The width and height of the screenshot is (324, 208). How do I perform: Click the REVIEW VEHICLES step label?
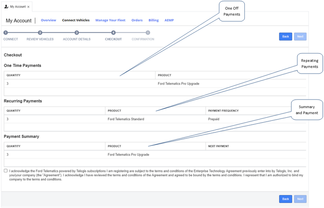click(x=40, y=39)
